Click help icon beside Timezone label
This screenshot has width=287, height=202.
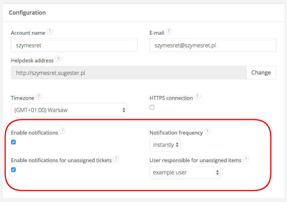pyautogui.click(x=39, y=96)
